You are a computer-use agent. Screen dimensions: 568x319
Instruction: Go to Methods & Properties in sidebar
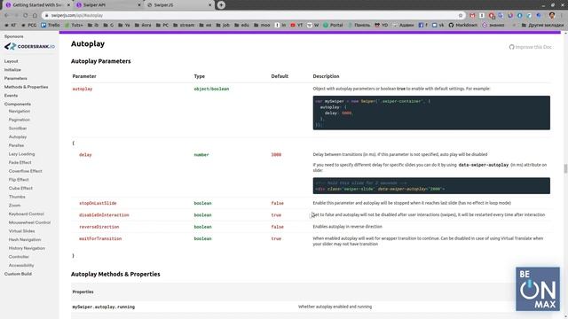pyautogui.click(x=26, y=87)
